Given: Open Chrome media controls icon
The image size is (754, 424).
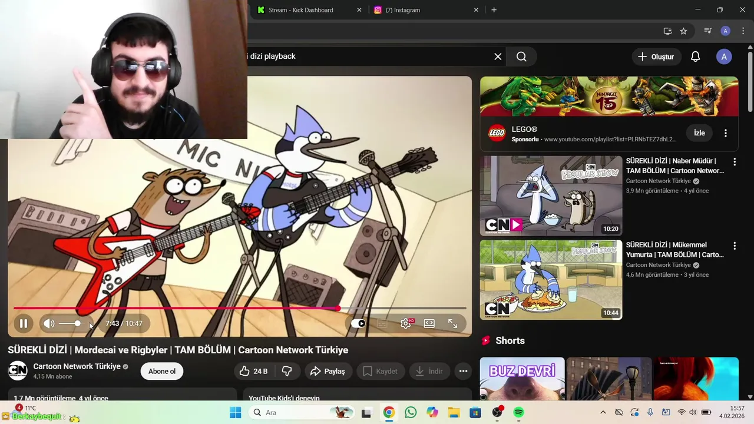Looking at the screenshot, I should click(x=708, y=31).
